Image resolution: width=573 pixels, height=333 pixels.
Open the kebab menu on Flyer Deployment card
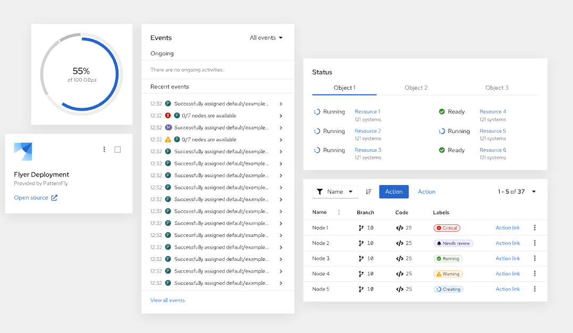[x=104, y=150]
